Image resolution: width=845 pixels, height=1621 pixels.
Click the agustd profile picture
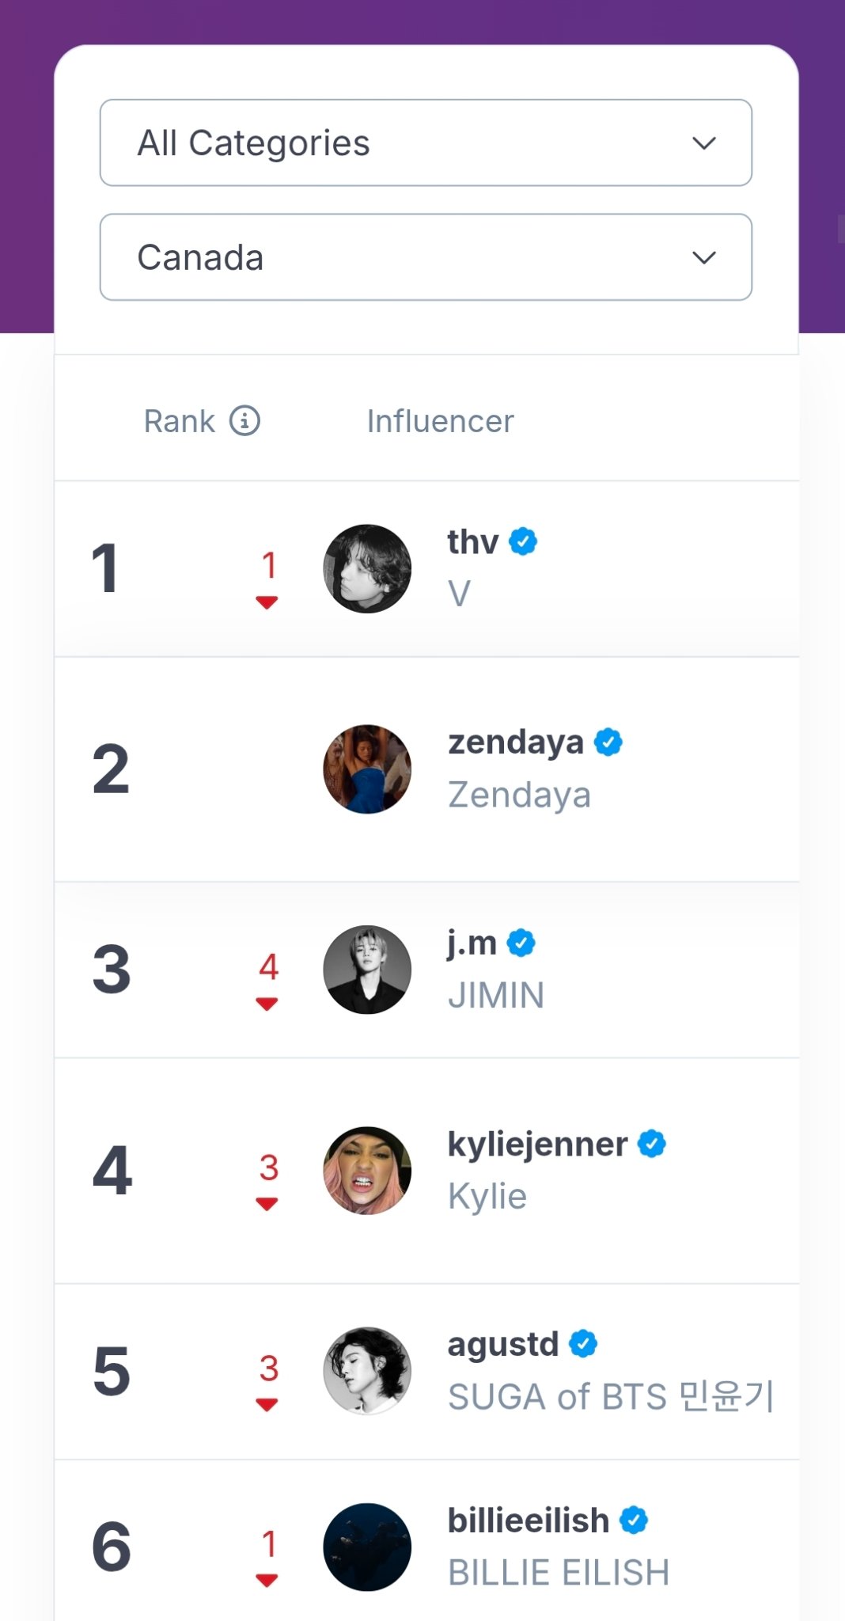coord(367,1371)
